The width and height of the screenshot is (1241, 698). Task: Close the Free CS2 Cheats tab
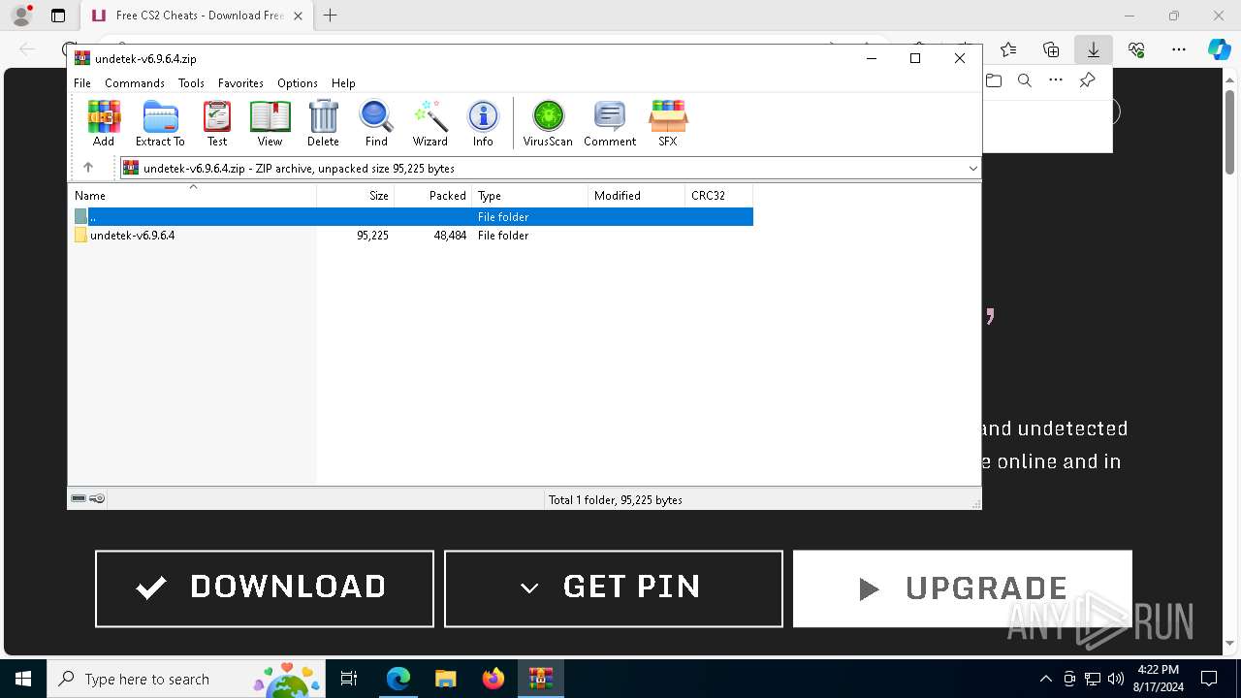[x=298, y=16]
